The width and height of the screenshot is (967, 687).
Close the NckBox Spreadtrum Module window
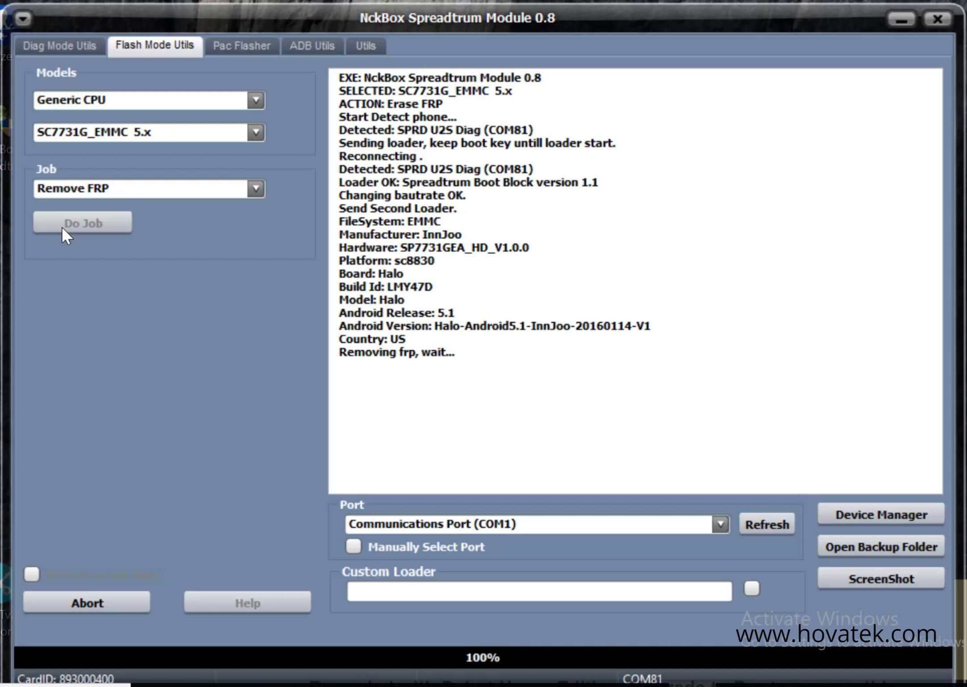point(938,19)
